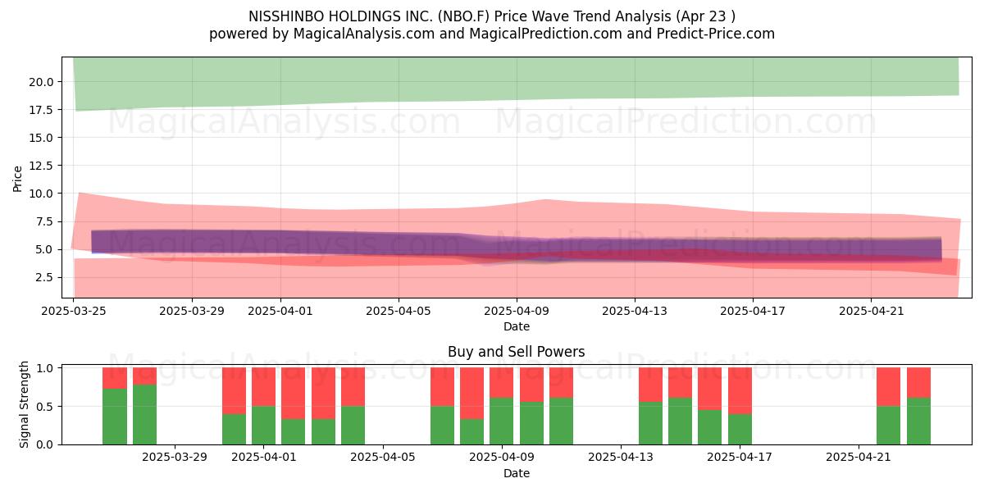Click the chart title mentioning NISSHINBO HOLDINGS INC.
Screen dimensions: 984x492
492,16
